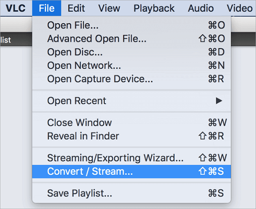Choose Reveal in Finder
The height and width of the screenshot is (209, 256).
pos(83,136)
